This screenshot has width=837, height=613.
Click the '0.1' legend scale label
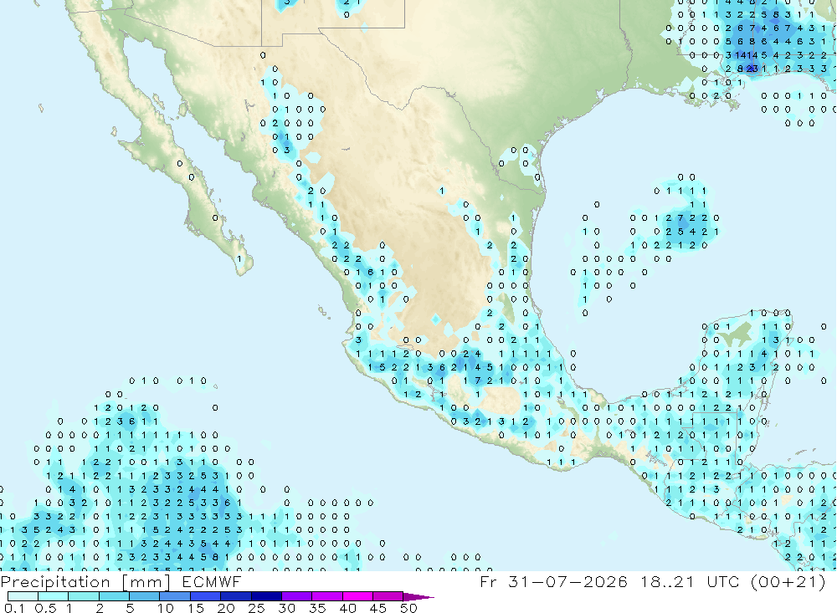14,608
